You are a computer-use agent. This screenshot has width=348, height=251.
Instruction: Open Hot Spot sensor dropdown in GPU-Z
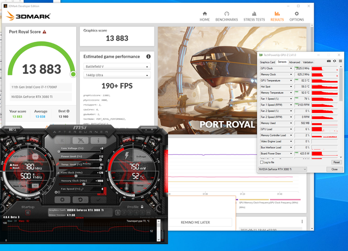point(276,86)
